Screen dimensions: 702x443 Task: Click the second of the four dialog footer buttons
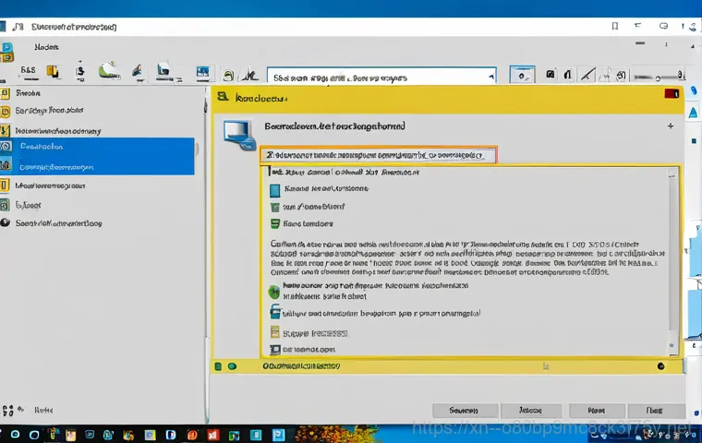[x=531, y=411]
